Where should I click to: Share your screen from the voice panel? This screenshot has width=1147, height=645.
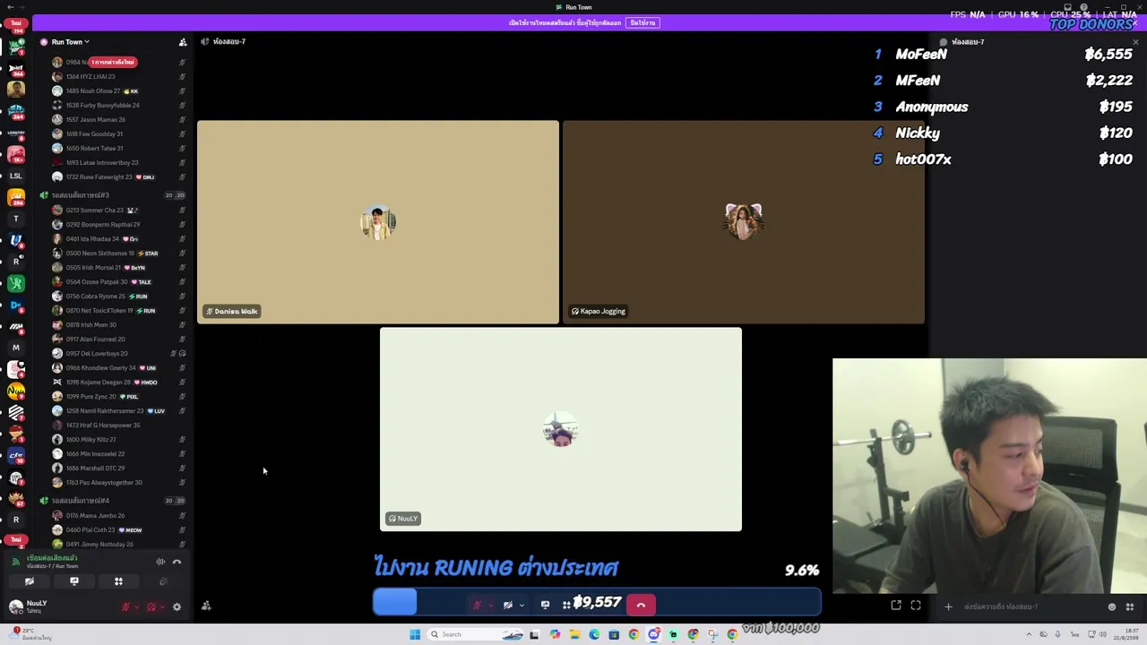tap(74, 581)
